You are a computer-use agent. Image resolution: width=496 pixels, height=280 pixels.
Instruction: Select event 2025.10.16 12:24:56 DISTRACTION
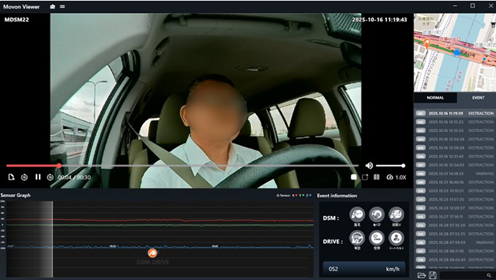455,139
